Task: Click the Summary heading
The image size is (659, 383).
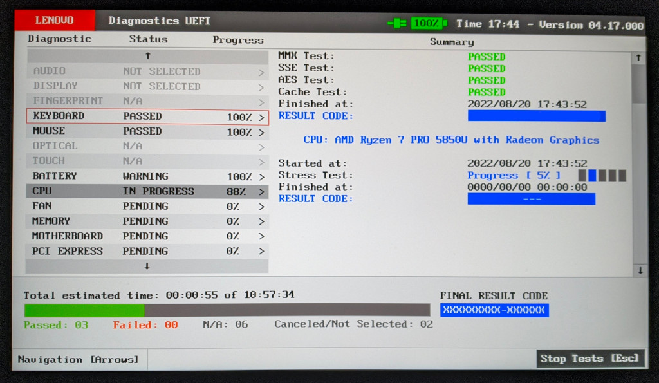Action: 452,42
